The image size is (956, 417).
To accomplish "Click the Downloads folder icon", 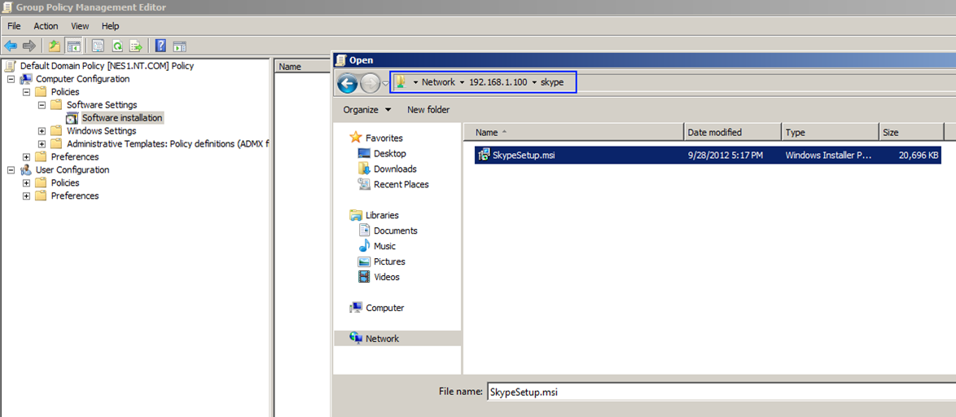I will click(364, 169).
